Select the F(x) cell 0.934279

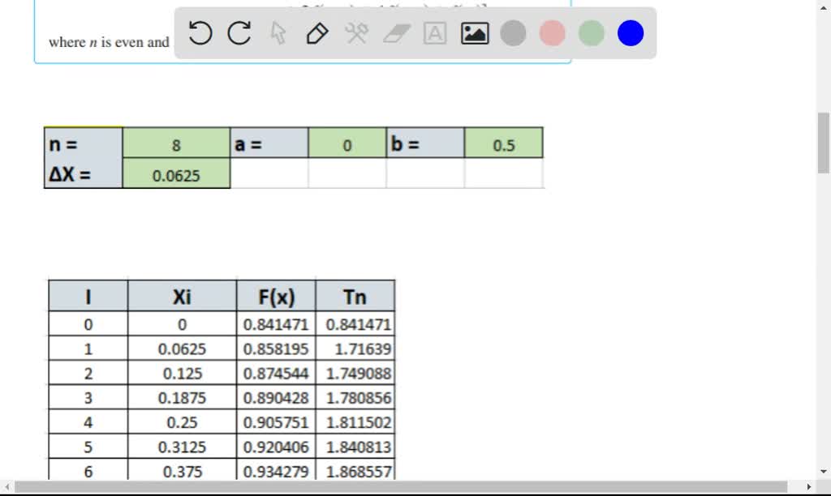276,471
